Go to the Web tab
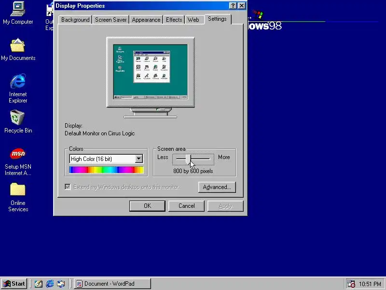Viewport: 386px width, 290px height. point(193,20)
